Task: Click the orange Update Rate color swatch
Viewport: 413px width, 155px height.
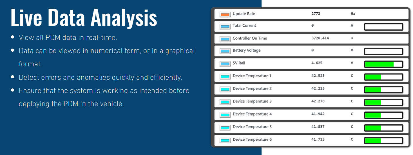Action: coord(225,14)
